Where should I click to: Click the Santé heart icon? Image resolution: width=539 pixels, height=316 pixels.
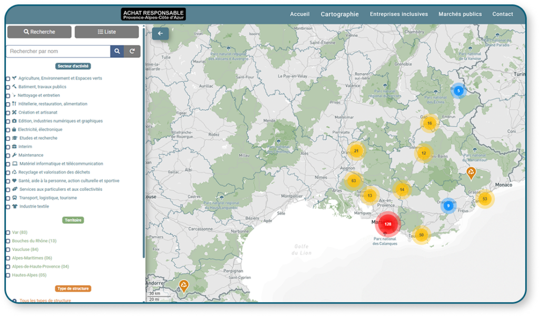(14, 181)
